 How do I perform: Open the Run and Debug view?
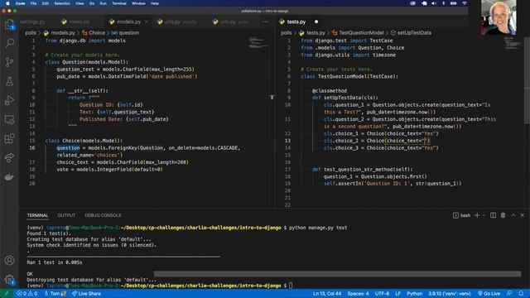pos(9,100)
